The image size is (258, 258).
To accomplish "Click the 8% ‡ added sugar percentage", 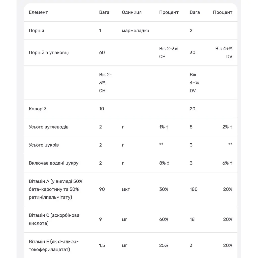I will click(x=164, y=163).
